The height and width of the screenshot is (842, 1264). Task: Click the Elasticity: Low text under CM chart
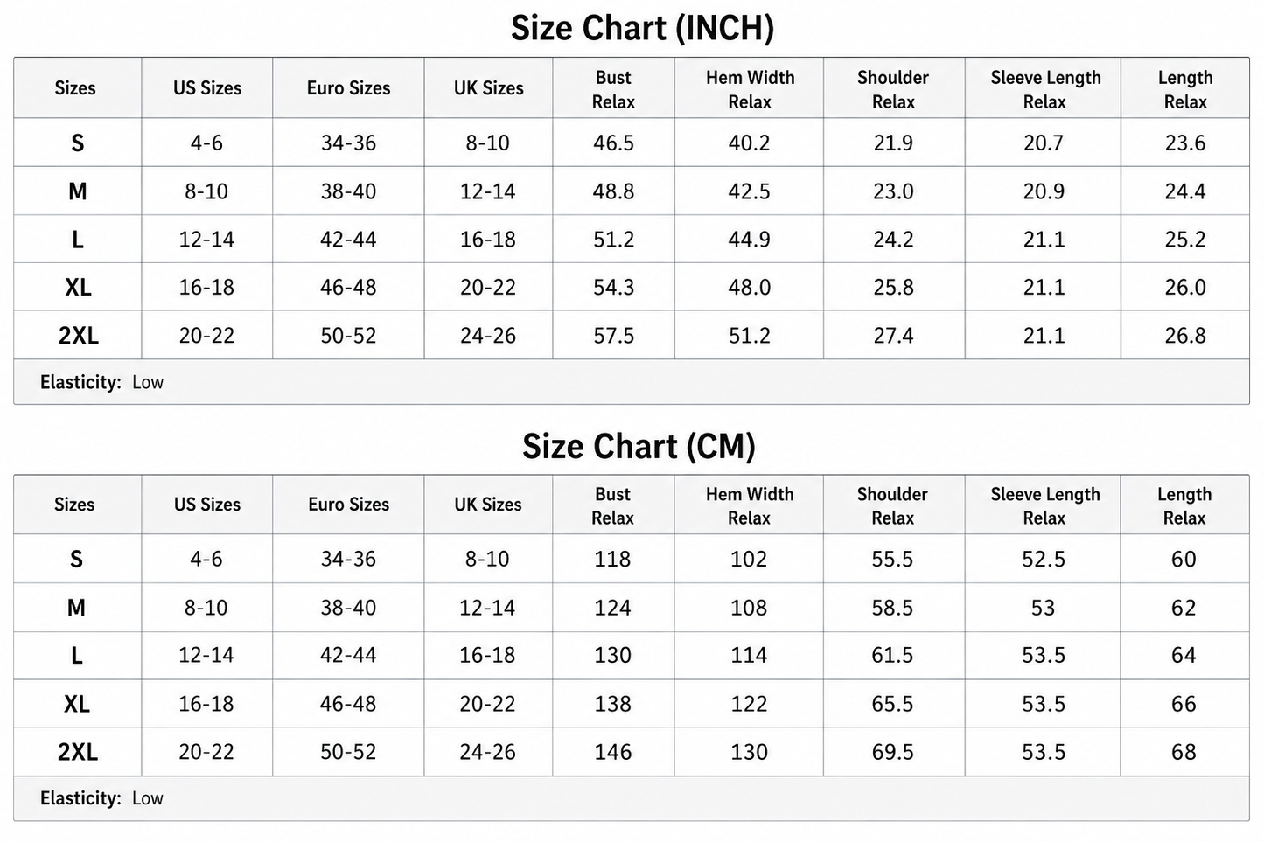[101, 798]
